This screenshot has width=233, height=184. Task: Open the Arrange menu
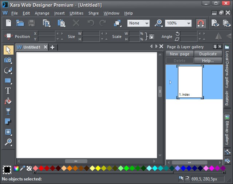[42, 13]
